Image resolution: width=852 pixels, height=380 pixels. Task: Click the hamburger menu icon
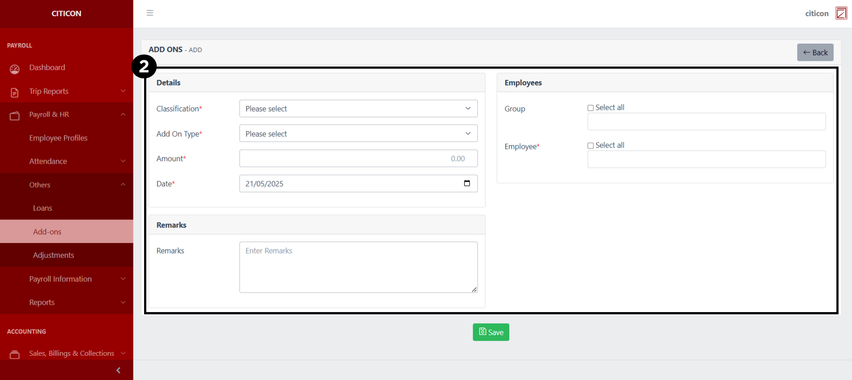click(150, 13)
